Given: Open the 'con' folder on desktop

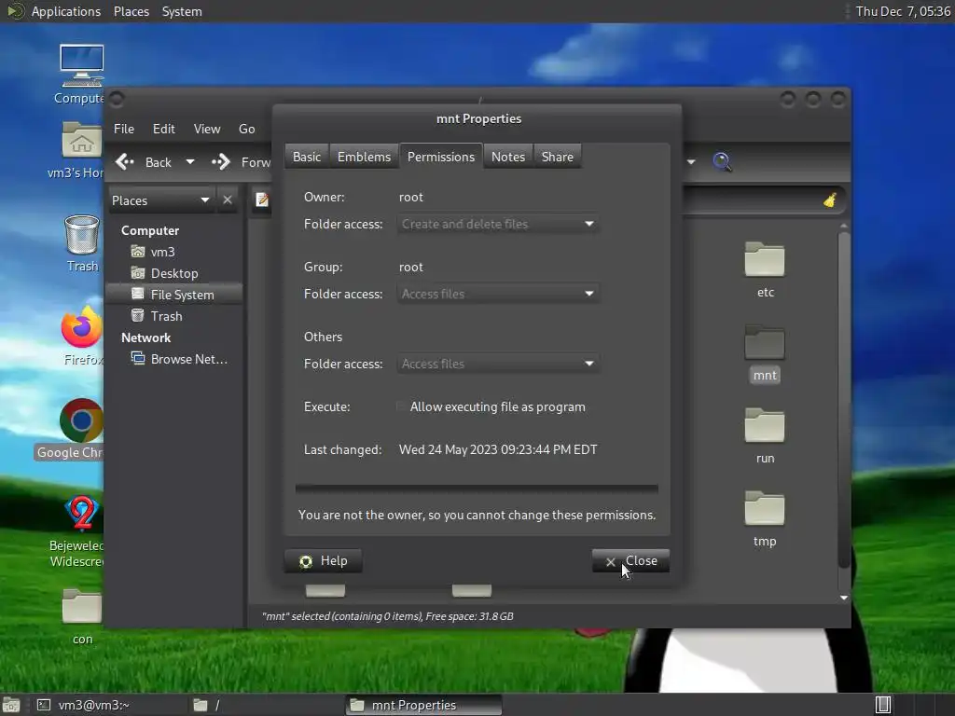Looking at the screenshot, I should (x=82, y=606).
